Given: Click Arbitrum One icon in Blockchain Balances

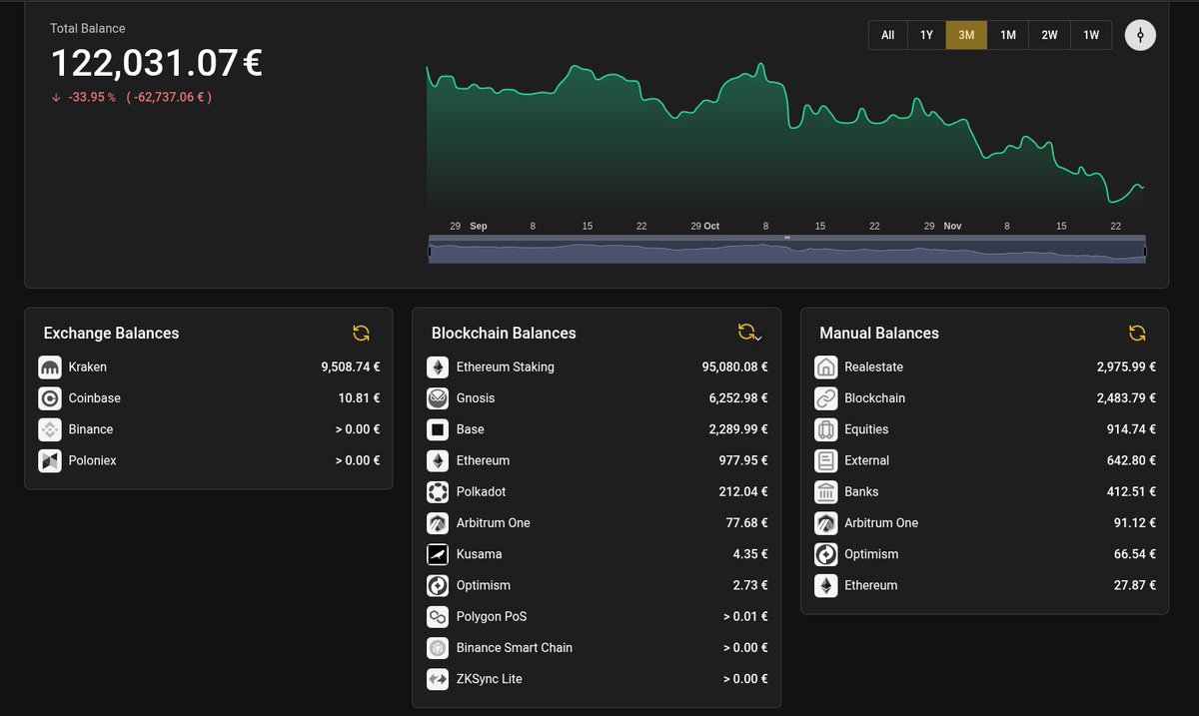Looking at the screenshot, I should coord(438,523).
